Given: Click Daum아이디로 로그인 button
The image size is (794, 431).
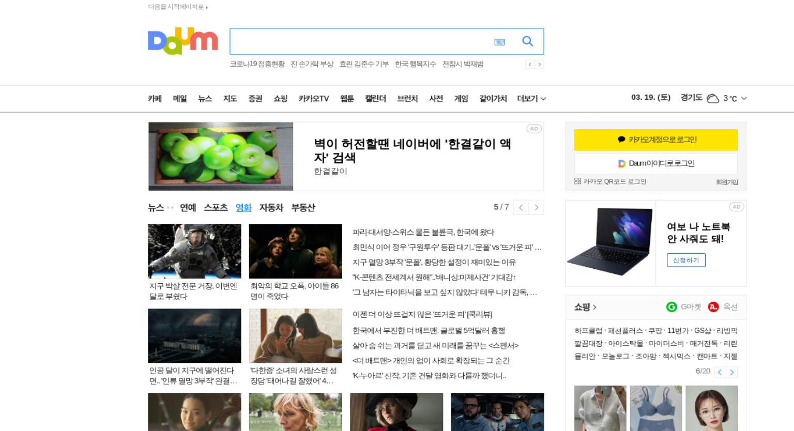Looking at the screenshot, I should click(x=656, y=163).
